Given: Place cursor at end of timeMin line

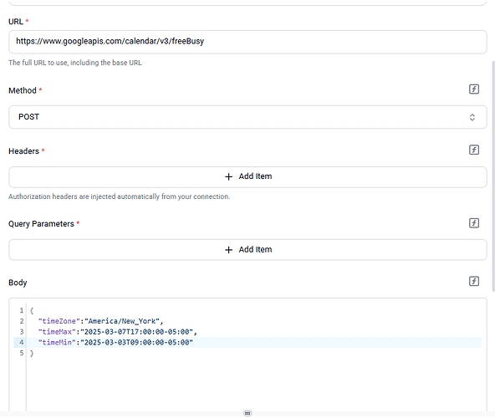Looking at the screenshot, I should (x=193, y=343).
